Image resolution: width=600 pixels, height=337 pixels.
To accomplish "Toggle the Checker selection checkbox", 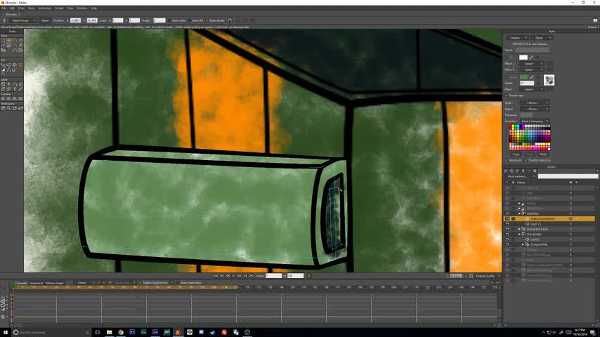I will coord(526,160).
